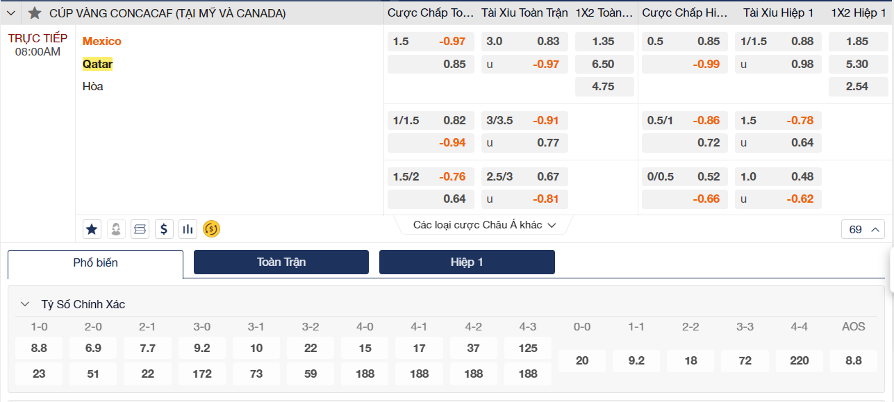Click the yellow coin cash-out icon
This screenshot has height=402, width=894.
point(211,228)
